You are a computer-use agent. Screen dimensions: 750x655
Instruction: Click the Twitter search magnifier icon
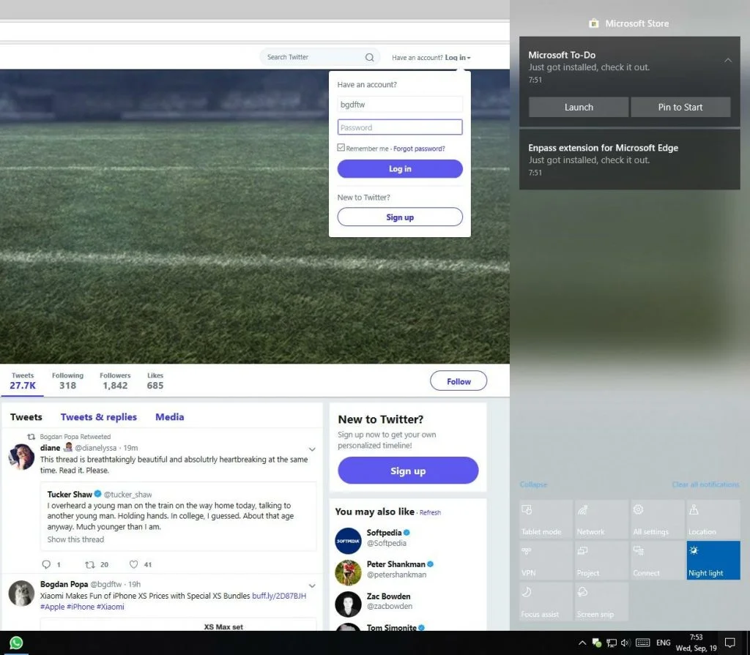click(369, 57)
